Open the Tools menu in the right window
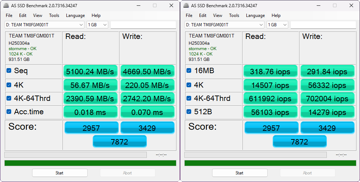Viewport: 360px width, 182px height. click(x=234, y=15)
